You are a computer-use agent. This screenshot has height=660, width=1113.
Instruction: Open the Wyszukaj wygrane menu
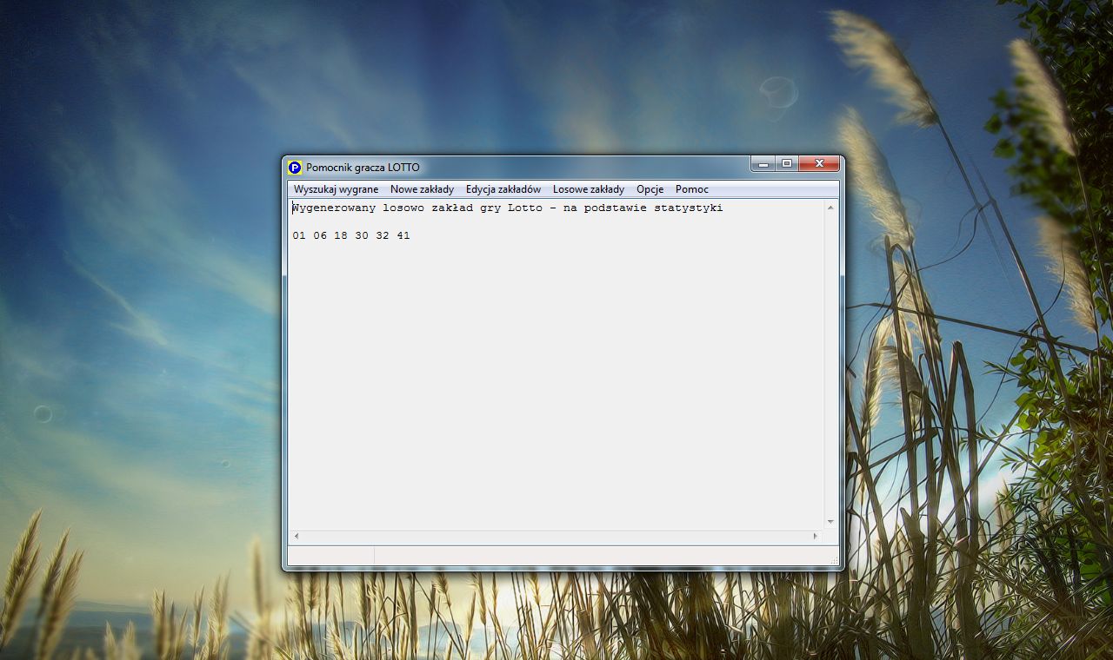(336, 189)
